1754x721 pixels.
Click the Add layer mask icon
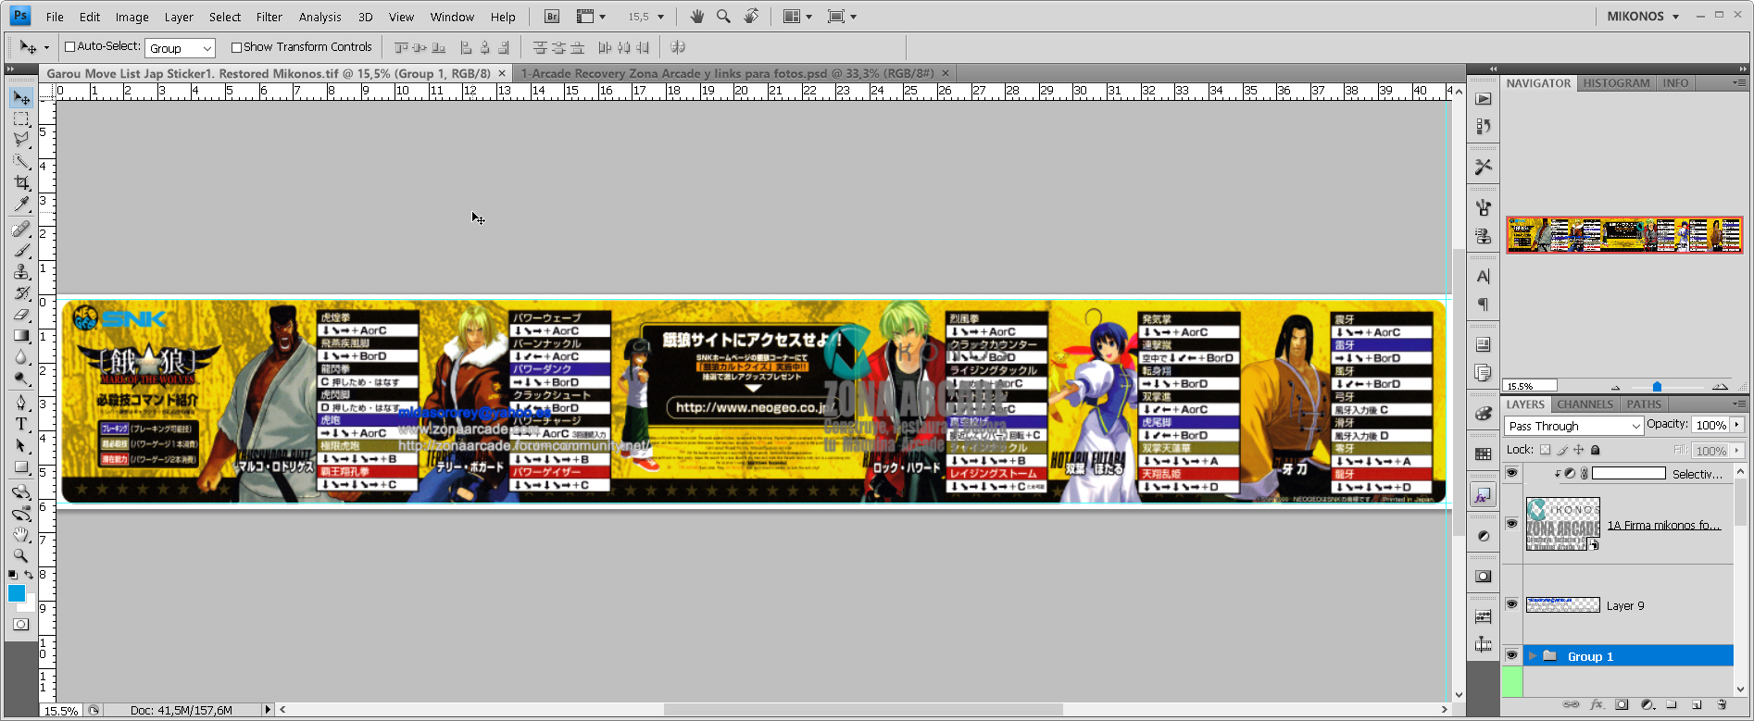(x=1622, y=705)
